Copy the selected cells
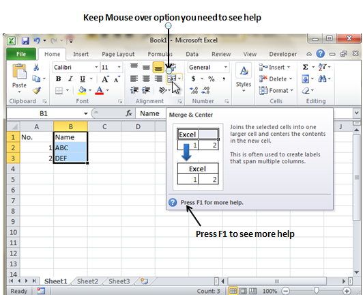This screenshot has height=295, width=363. [36, 79]
